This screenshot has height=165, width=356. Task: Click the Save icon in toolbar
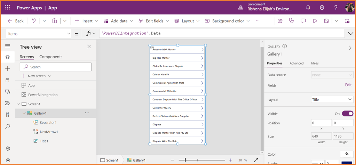tap(326, 21)
